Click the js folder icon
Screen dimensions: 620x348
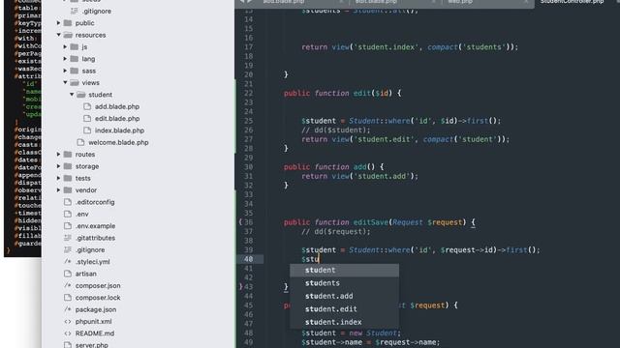pos(75,46)
